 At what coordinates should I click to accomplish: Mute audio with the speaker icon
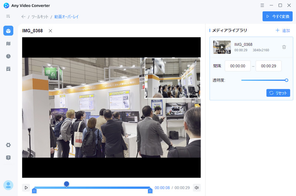pyautogui.click(x=197, y=188)
